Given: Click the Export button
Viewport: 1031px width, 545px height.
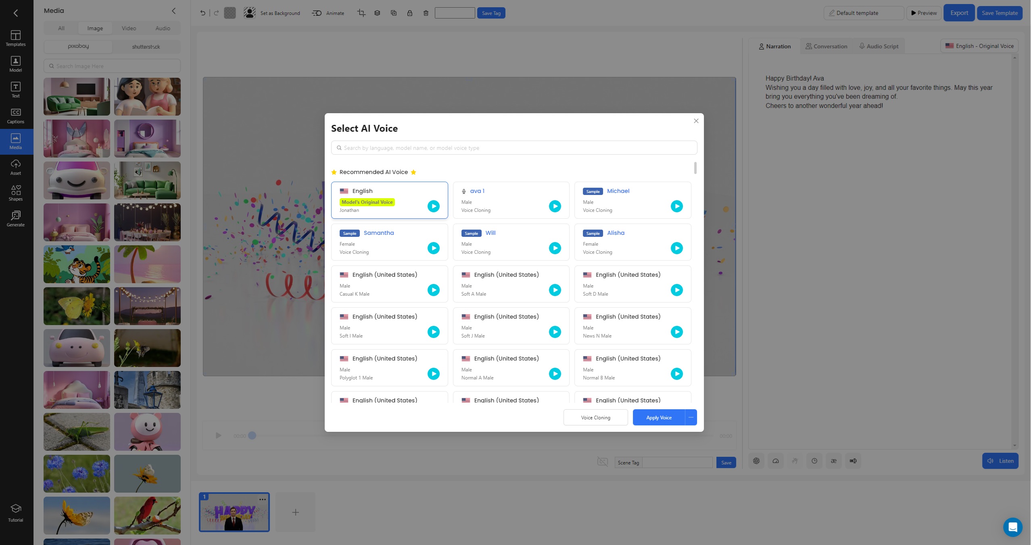Looking at the screenshot, I should pos(958,13).
